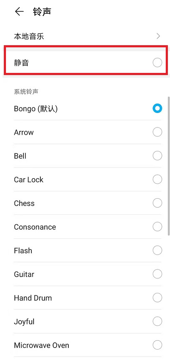Viewport: 170px width, 359px height.
Task: Open the 本地音乐 chevron arrow
Action: (x=158, y=36)
